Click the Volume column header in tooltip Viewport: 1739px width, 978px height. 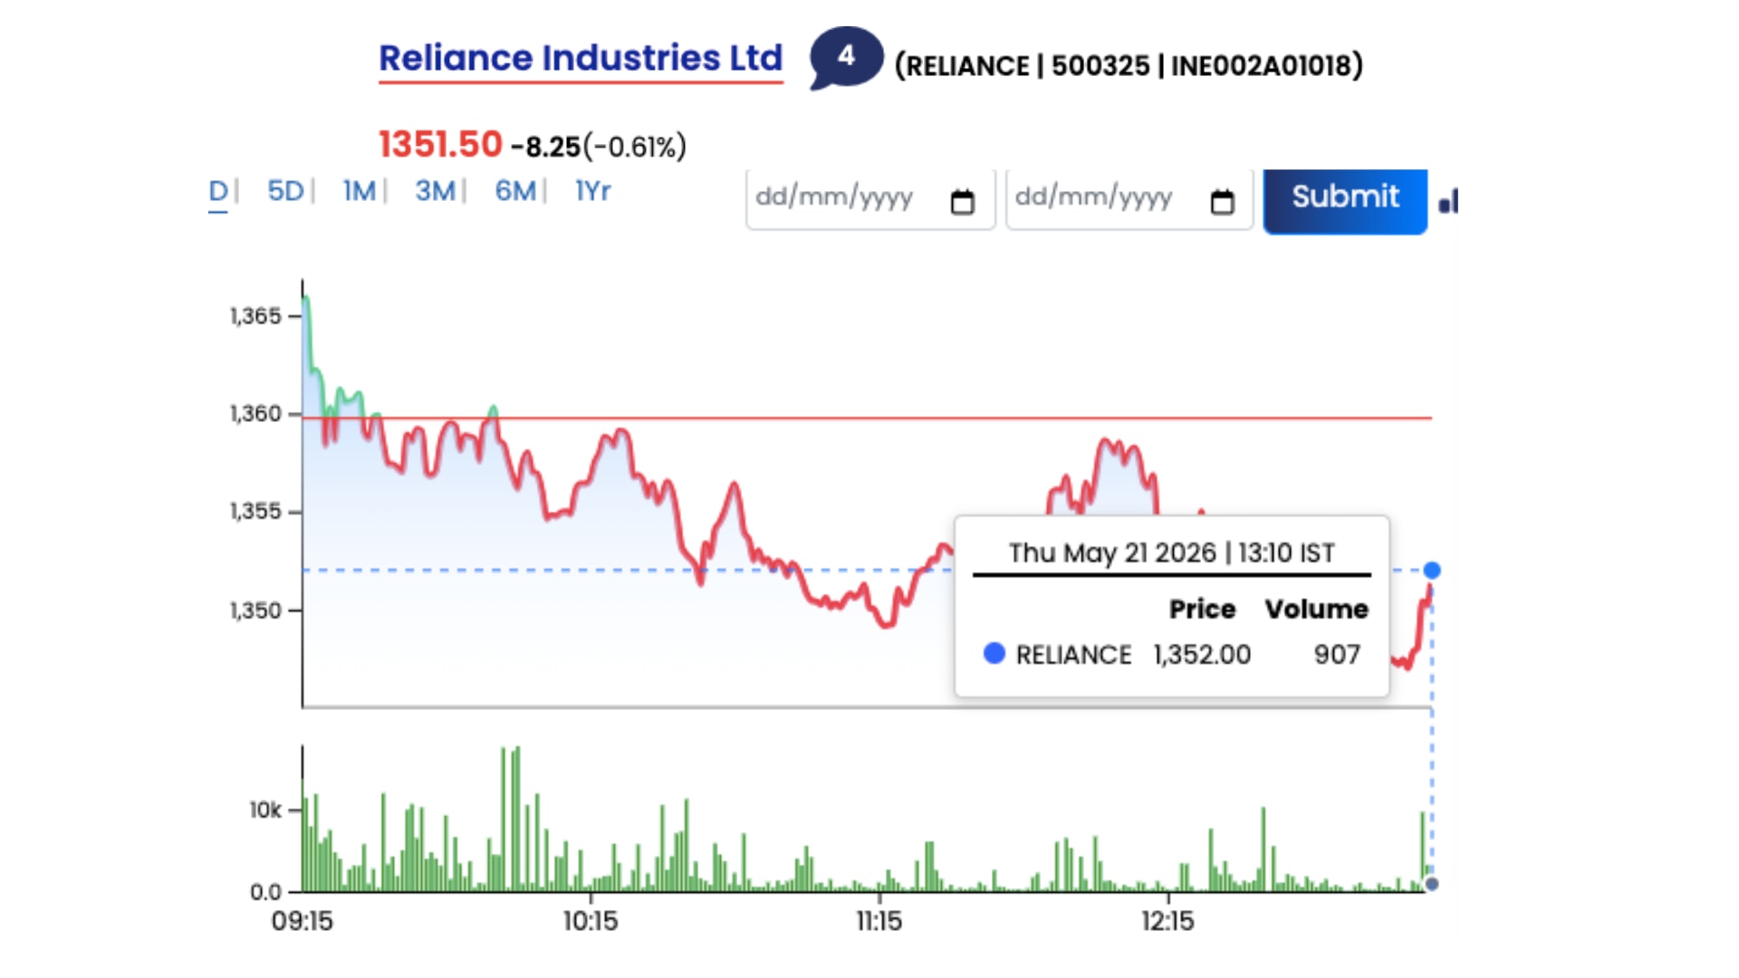point(1317,609)
